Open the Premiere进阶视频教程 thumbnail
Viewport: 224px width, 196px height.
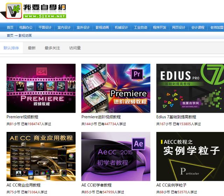pos(116,88)
